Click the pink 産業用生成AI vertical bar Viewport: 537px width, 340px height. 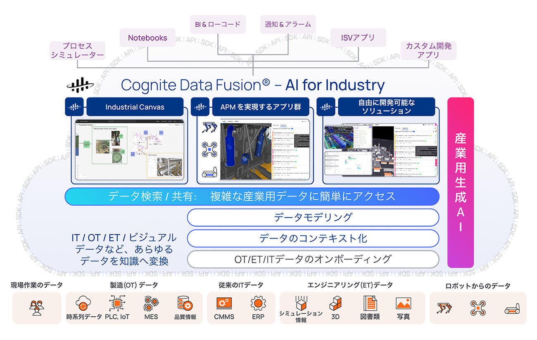(x=460, y=182)
